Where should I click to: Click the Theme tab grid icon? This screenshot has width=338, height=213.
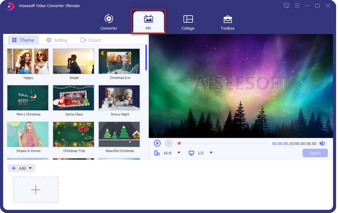[14, 40]
